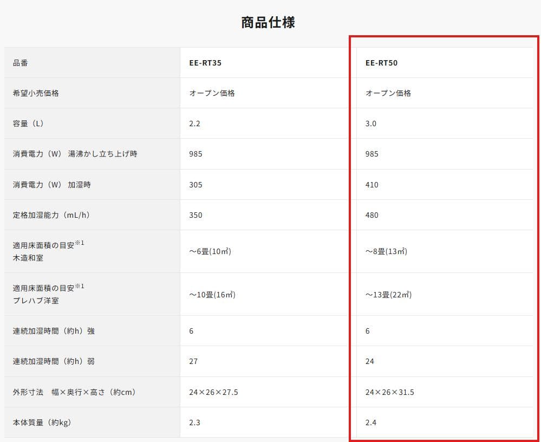The height and width of the screenshot is (442, 541).
Task: Click the 2.4 weight value under 本体質量
Action: 370,422
